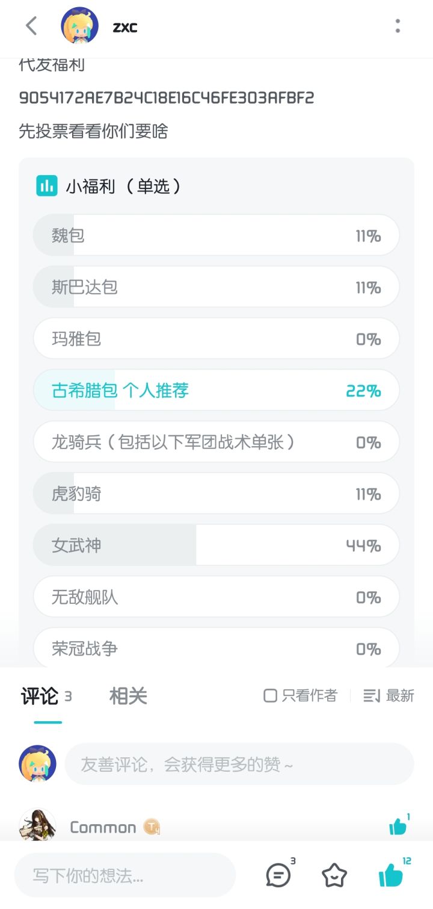Viewport: 433px width, 909px height.
Task: Select the 女武神 poll option
Action: tap(216, 545)
